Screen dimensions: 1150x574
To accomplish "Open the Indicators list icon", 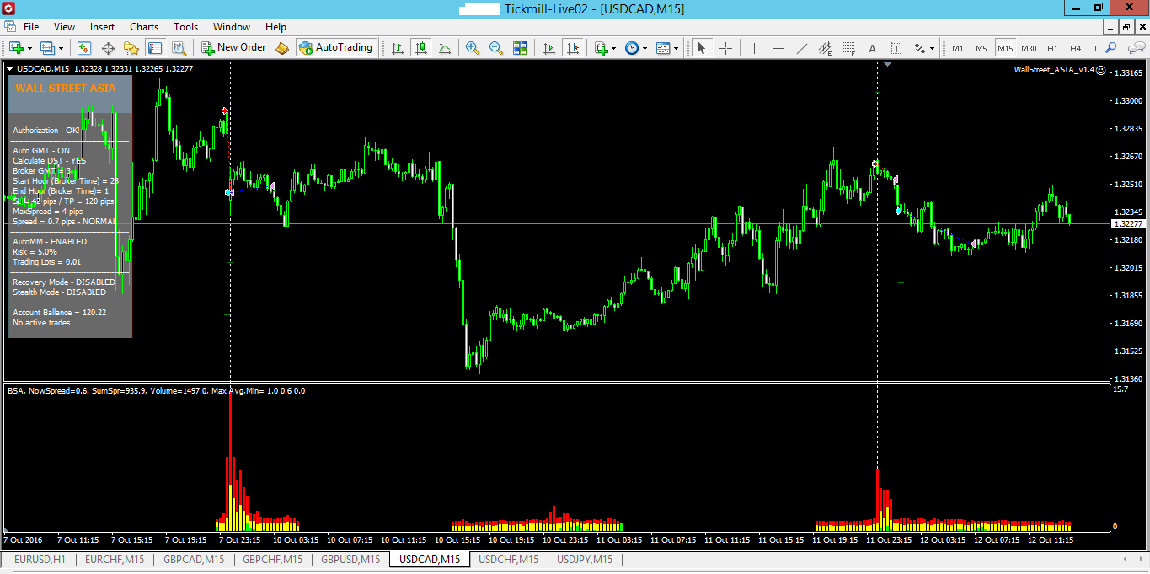I will click(x=602, y=48).
